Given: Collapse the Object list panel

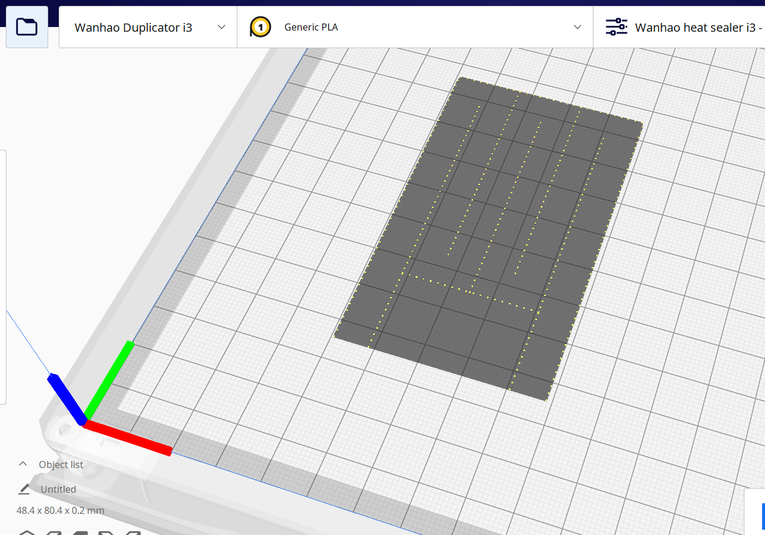Looking at the screenshot, I should (22, 463).
